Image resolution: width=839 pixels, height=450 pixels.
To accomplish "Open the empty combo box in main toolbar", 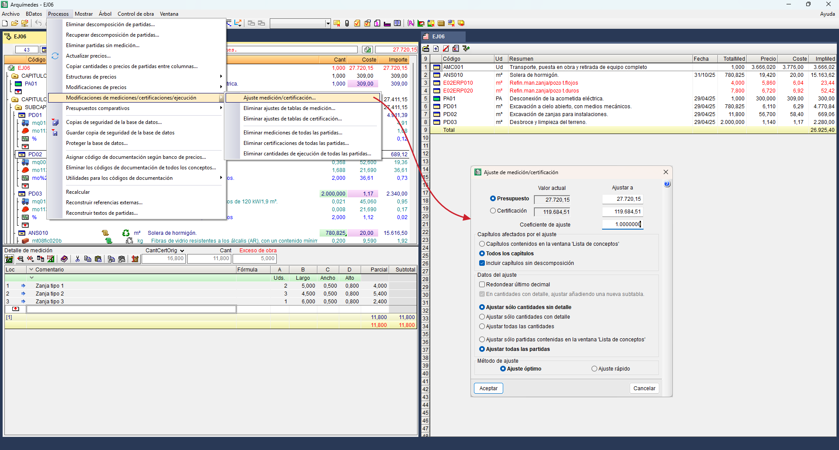I will (328, 24).
